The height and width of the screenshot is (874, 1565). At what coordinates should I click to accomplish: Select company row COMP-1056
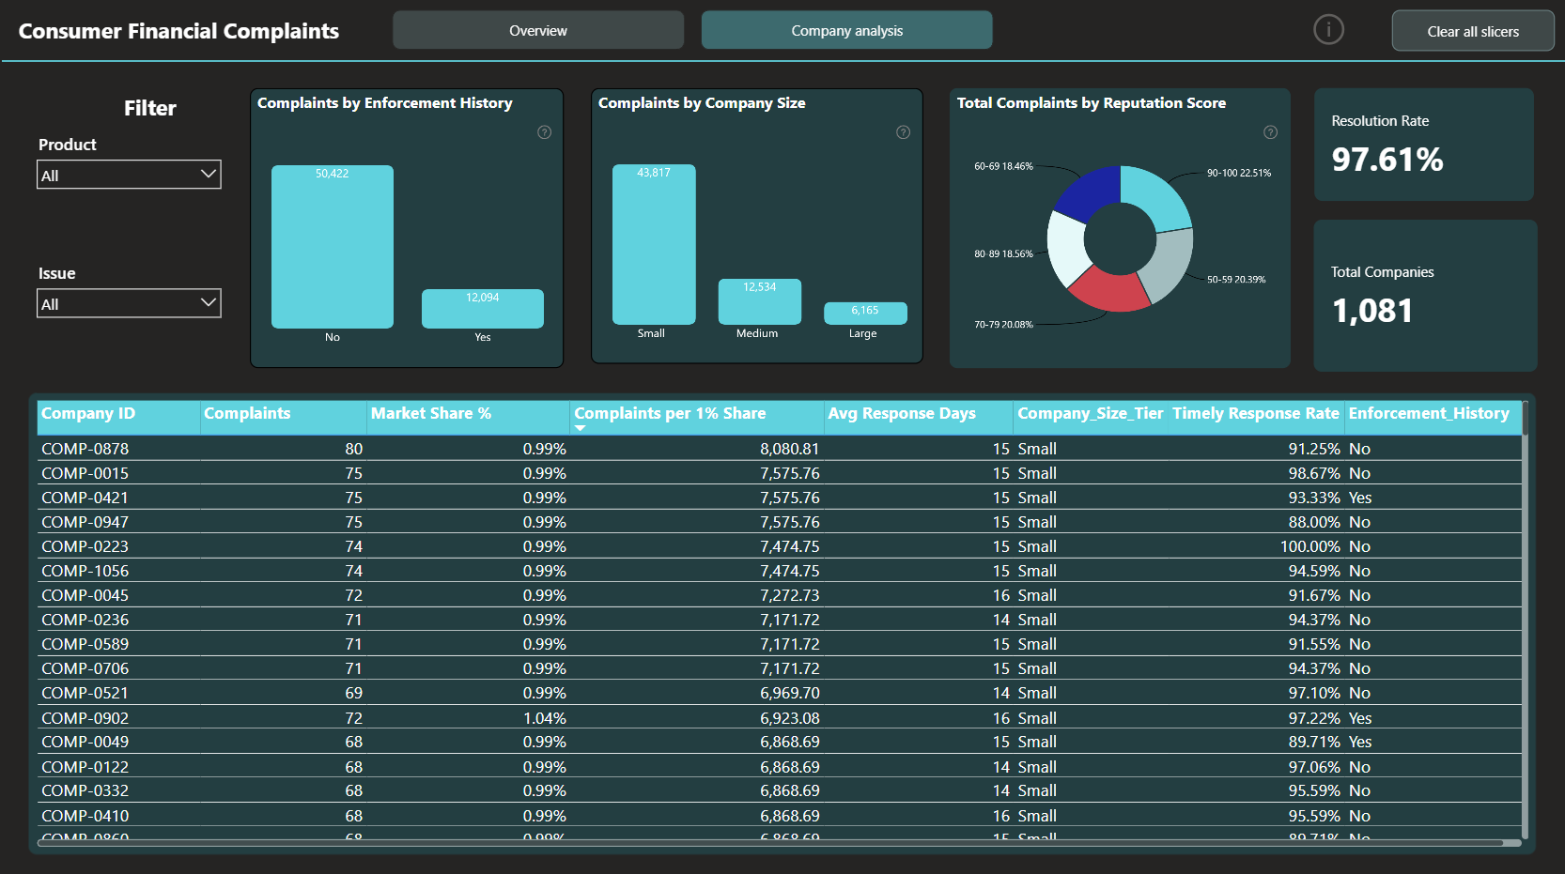pos(780,571)
